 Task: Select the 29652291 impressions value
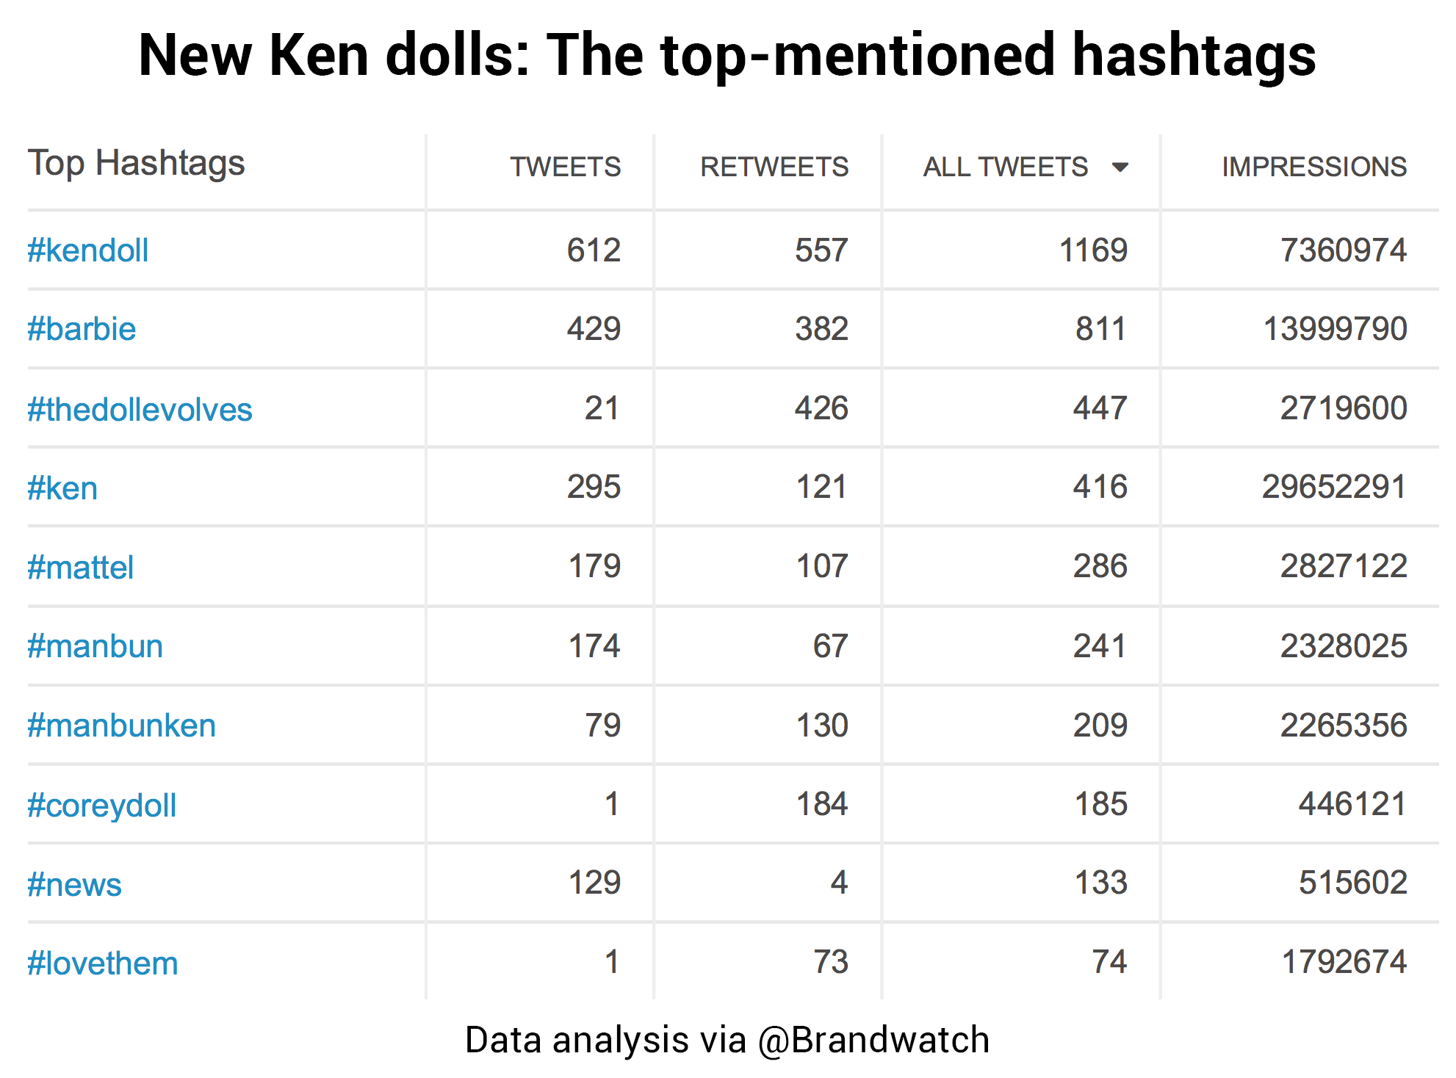coord(1334,487)
